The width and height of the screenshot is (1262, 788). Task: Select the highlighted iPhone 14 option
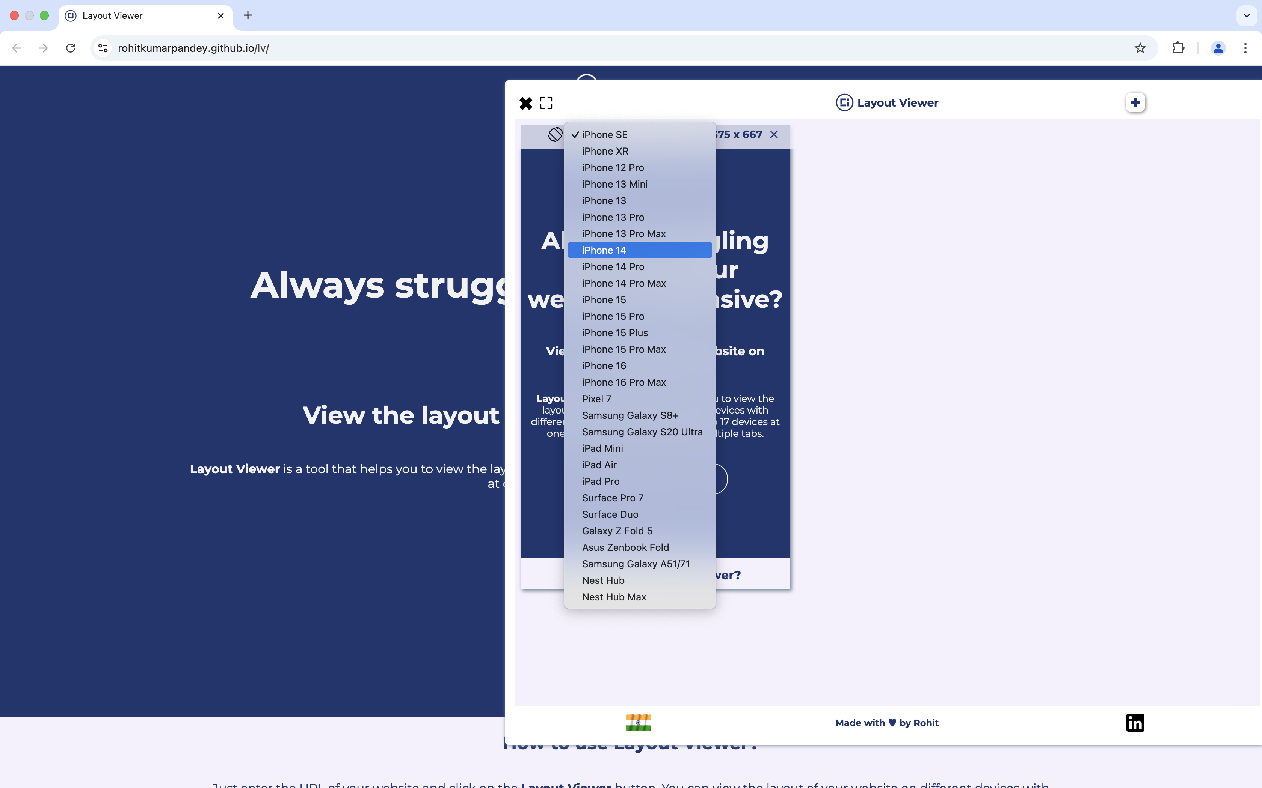[640, 250]
